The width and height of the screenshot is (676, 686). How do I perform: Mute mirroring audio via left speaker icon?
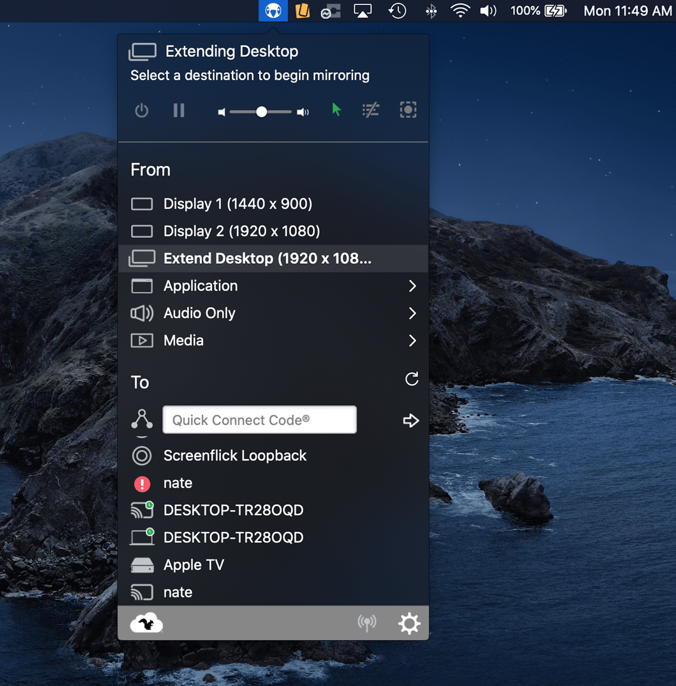coord(221,112)
